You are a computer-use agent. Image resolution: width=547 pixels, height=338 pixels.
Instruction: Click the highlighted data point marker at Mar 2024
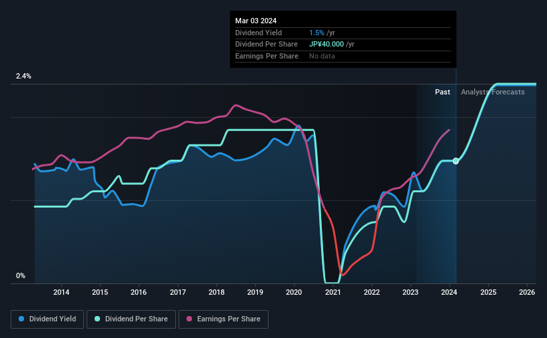456,161
